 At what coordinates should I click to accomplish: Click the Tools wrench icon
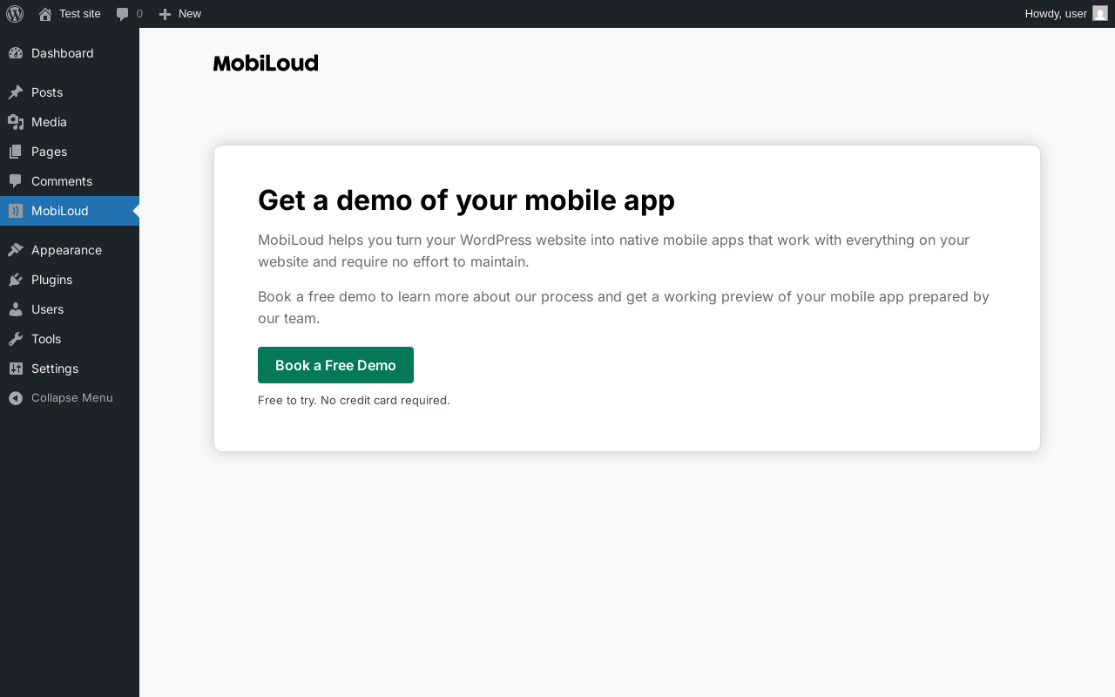[x=16, y=339]
